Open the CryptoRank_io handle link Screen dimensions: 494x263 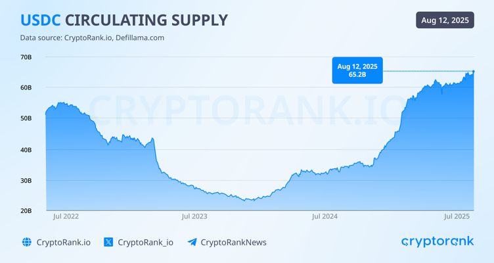145,242
